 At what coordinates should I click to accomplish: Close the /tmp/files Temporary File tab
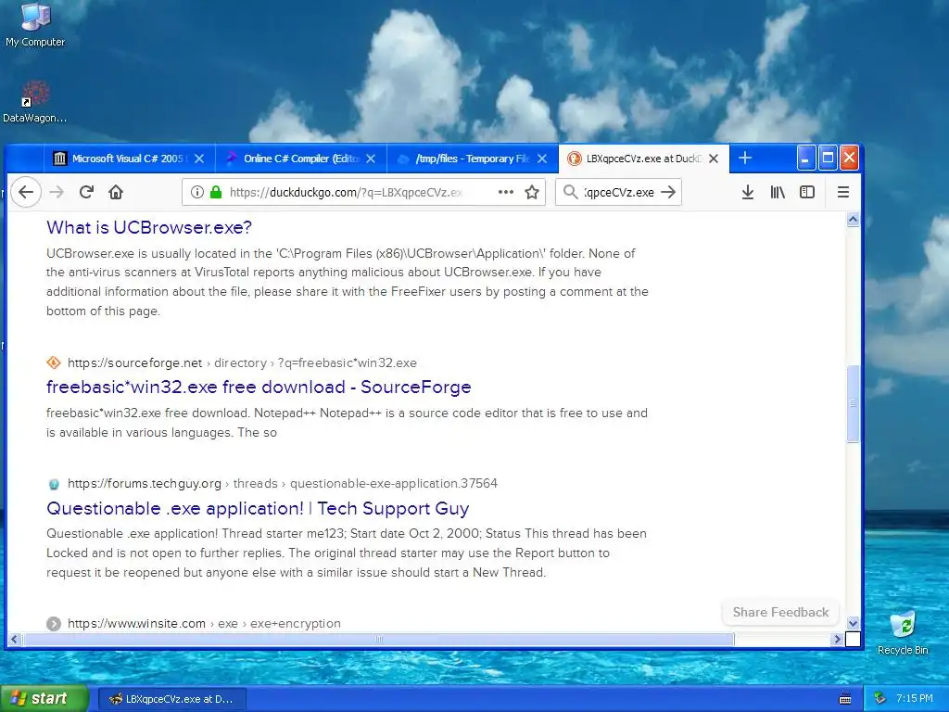542,159
